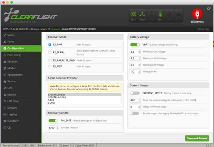This screenshot has width=214, height=147.
Task: Select the RX_PPM receiver mode
Action: click(x=50, y=45)
